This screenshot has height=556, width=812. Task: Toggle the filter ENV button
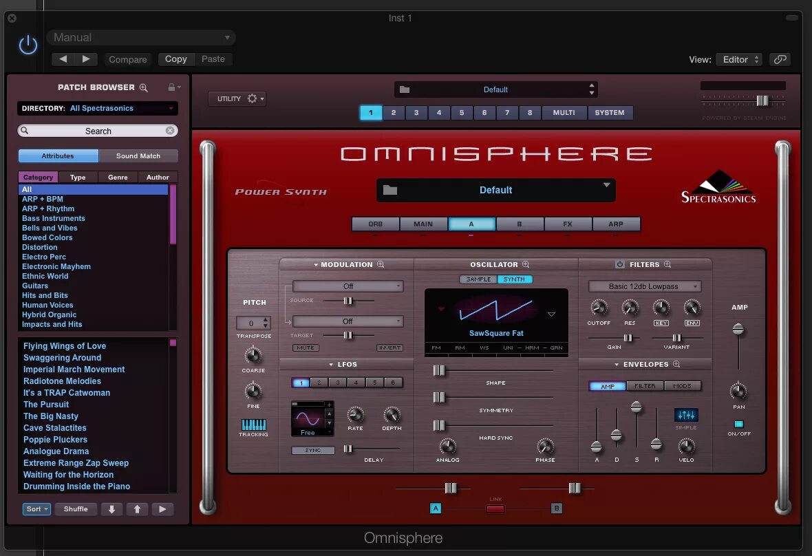click(x=692, y=323)
